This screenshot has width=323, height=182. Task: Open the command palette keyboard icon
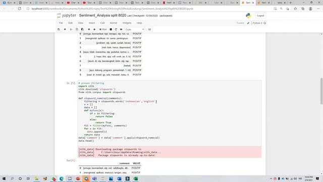point(149,29)
